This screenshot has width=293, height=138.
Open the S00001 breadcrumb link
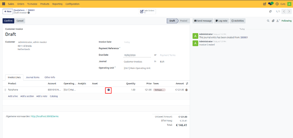(x=31, y=10)
